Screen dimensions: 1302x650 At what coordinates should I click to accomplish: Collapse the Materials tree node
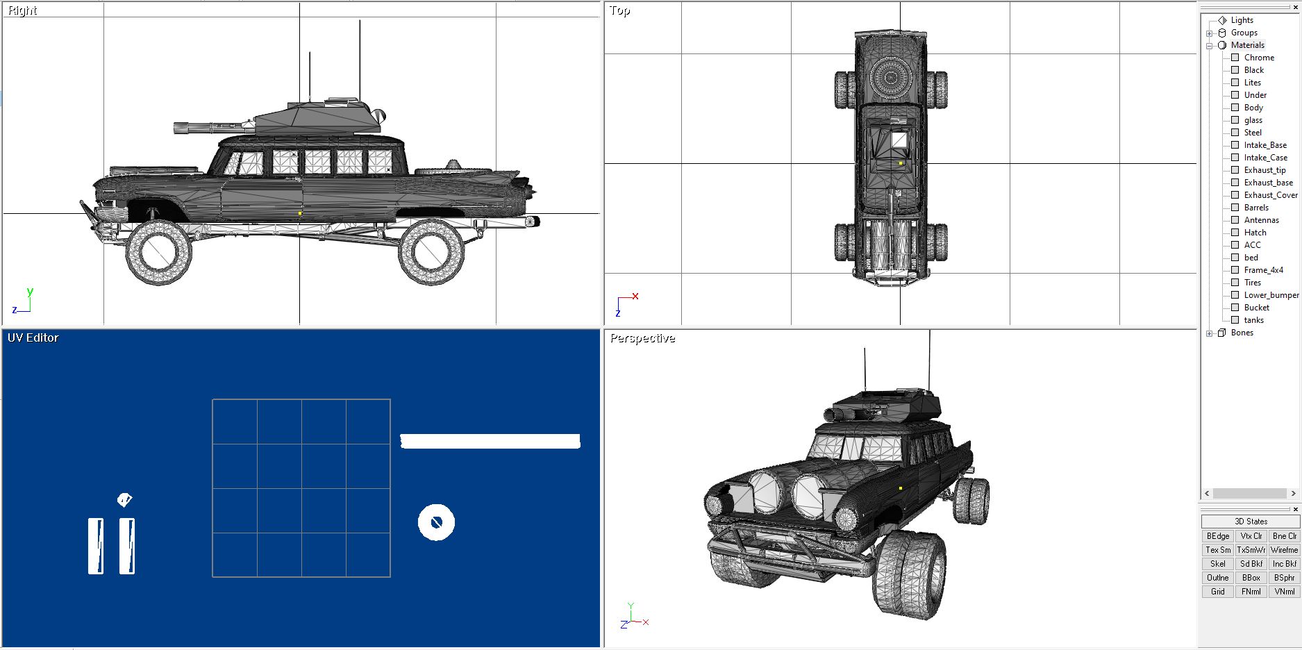tap(1209, 46)
